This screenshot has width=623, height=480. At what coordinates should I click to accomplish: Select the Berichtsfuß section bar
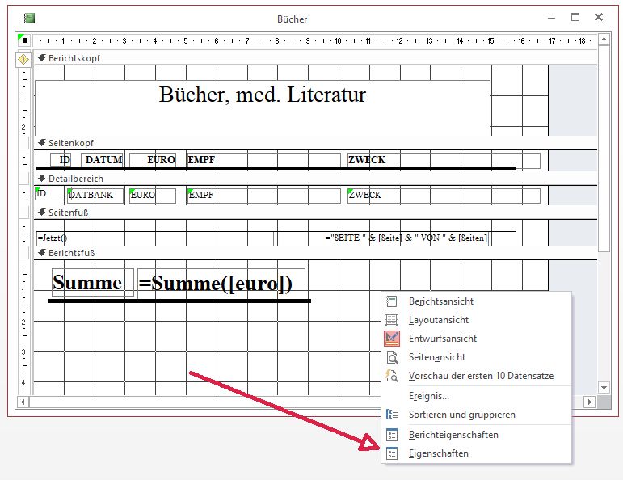point(315,253)
